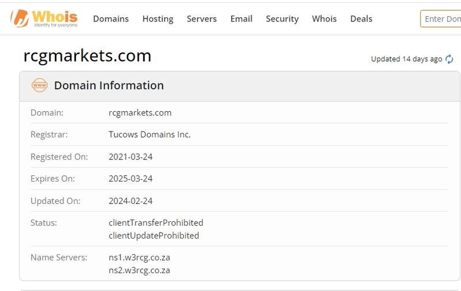Select expiry date 2025-03-24
This screenshot has width=461, height=291.
131,179
